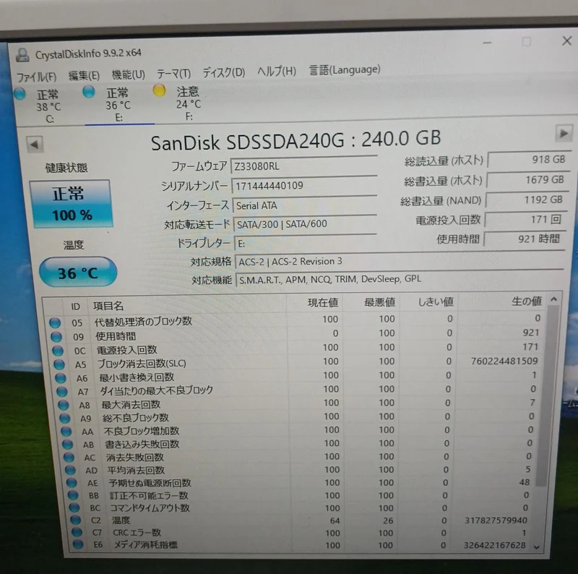Click the S.M.A.R.T. list vertical scrollbar thumb
Screen dimensions: 578x574
click(x=548, y=397)
